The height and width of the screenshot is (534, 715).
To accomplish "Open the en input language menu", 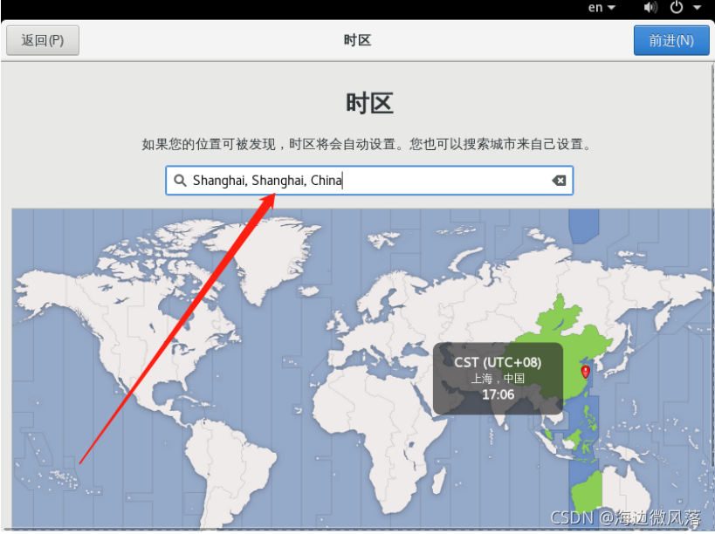I will tap(602, 8).
